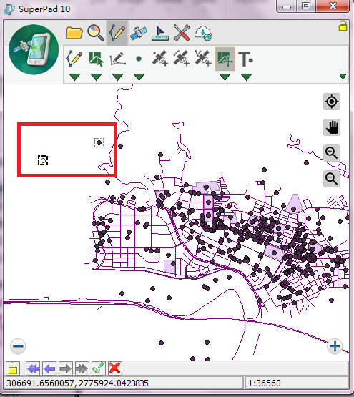Image resolution: width=354 pixels, height=397 pixels.
Task: Toggle the hand pan map mode
Action: pyautogui.click(x=332, y=127)
